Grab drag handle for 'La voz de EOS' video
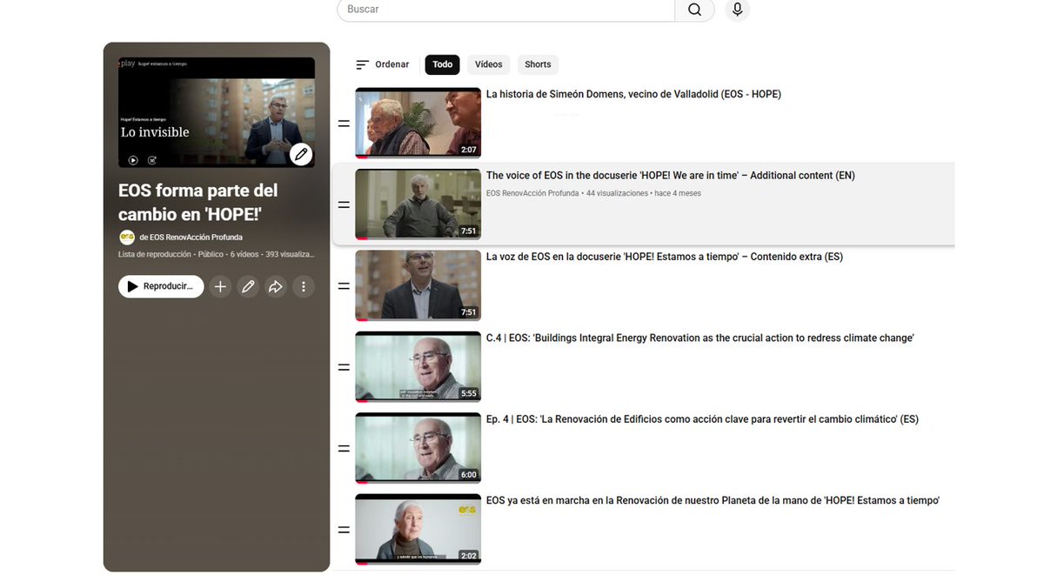This screenshot has width=1044, height=582. coord(344,286)
